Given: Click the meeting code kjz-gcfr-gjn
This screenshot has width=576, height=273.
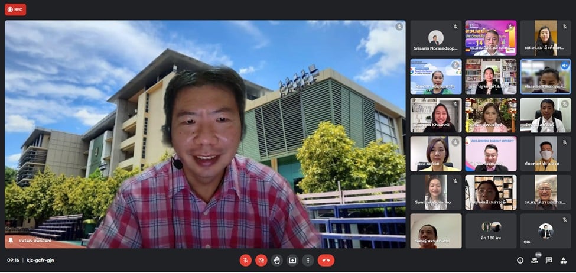Looking at the screenshot, I should pos(40,260).
